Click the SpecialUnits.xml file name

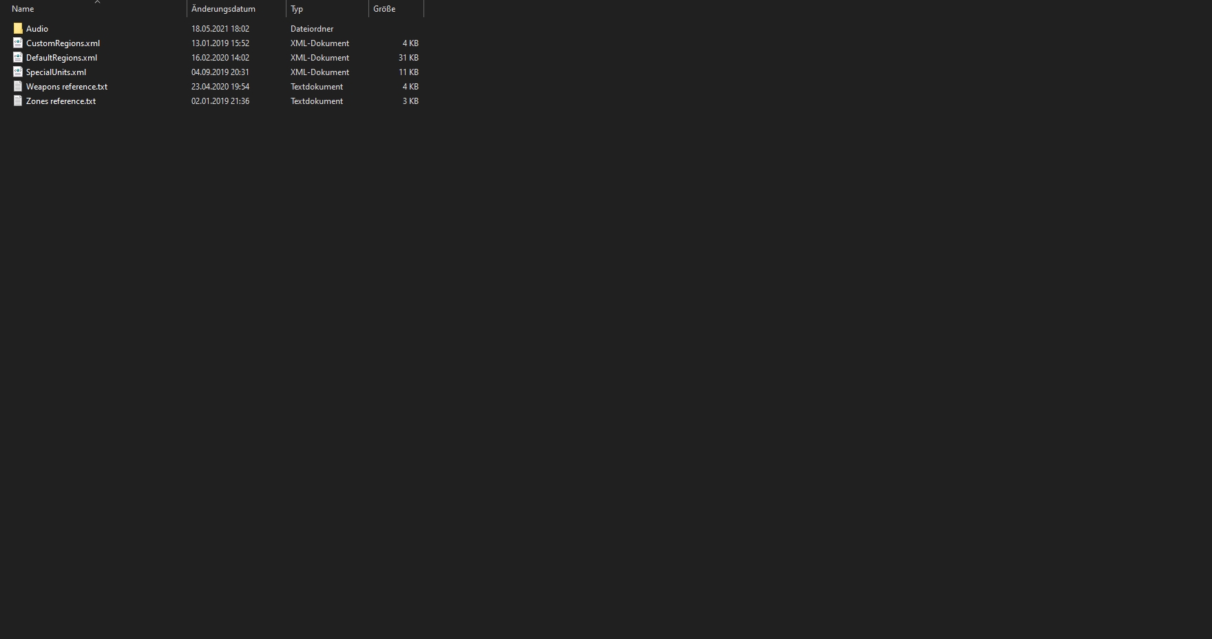(56, 72)
